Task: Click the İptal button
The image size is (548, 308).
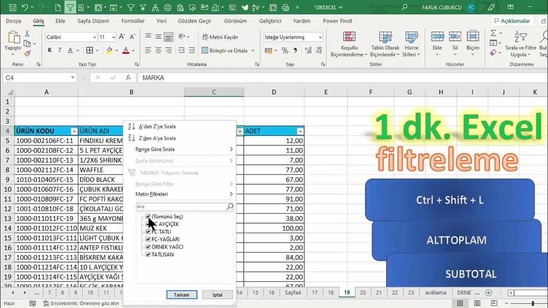Action: [217, 295]
